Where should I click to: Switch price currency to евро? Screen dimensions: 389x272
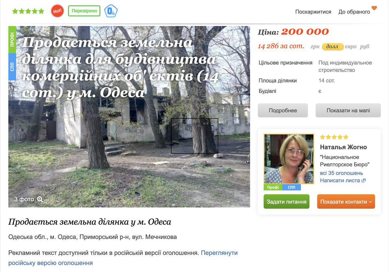tap(351, 47)
